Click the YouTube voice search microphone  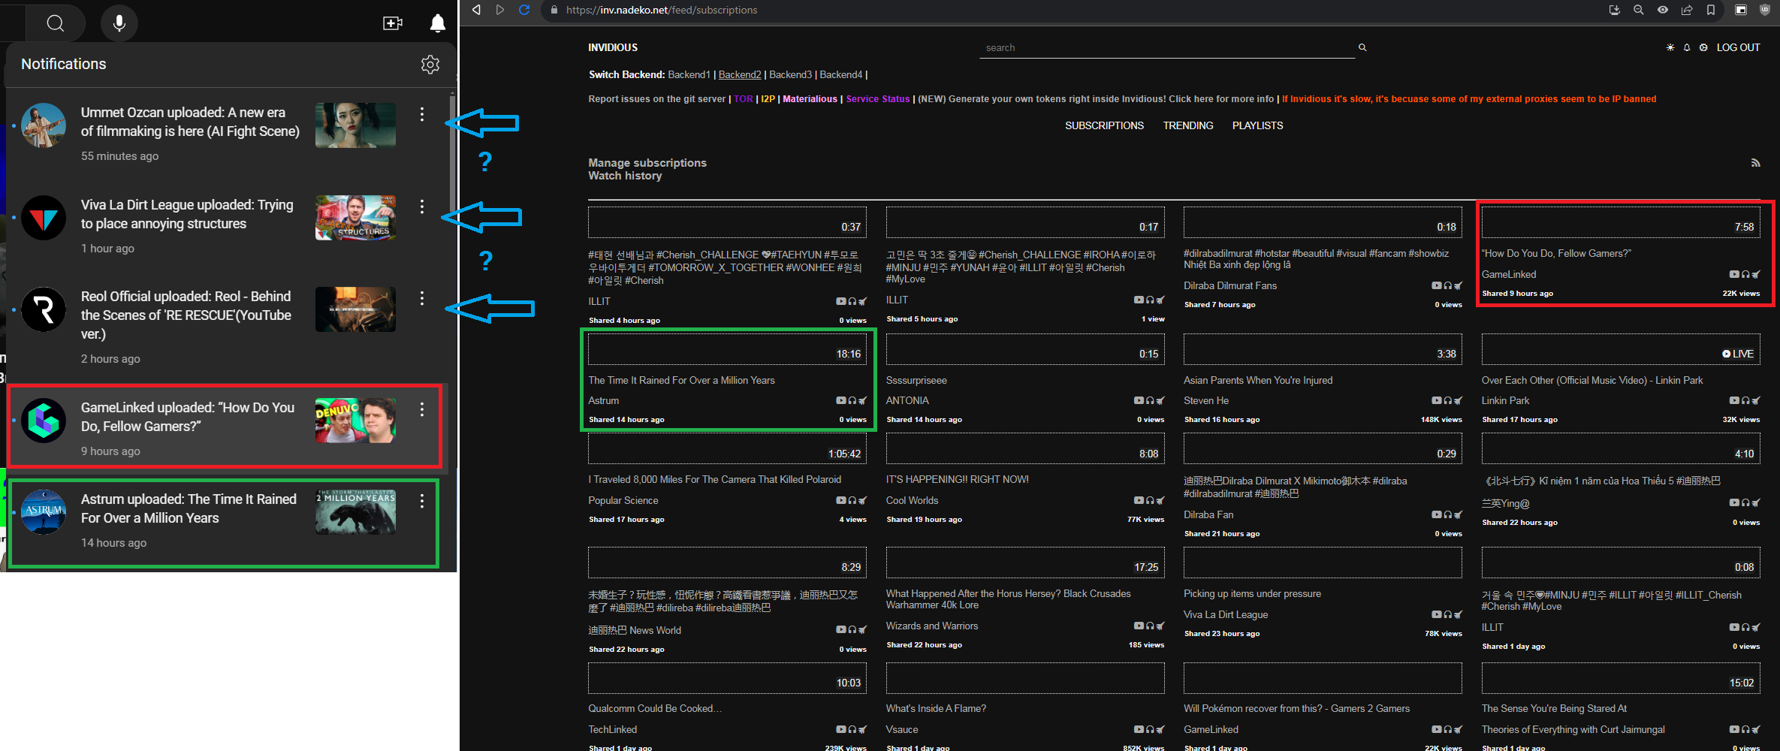(x=119, y=23)
